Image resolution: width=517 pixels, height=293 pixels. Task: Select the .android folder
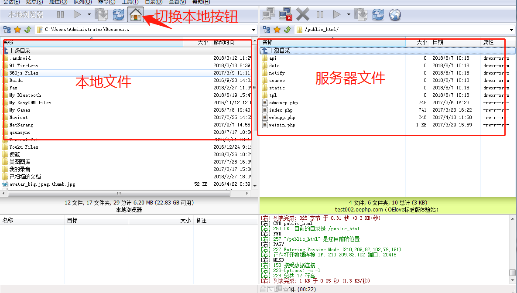(x=20, y=58)
